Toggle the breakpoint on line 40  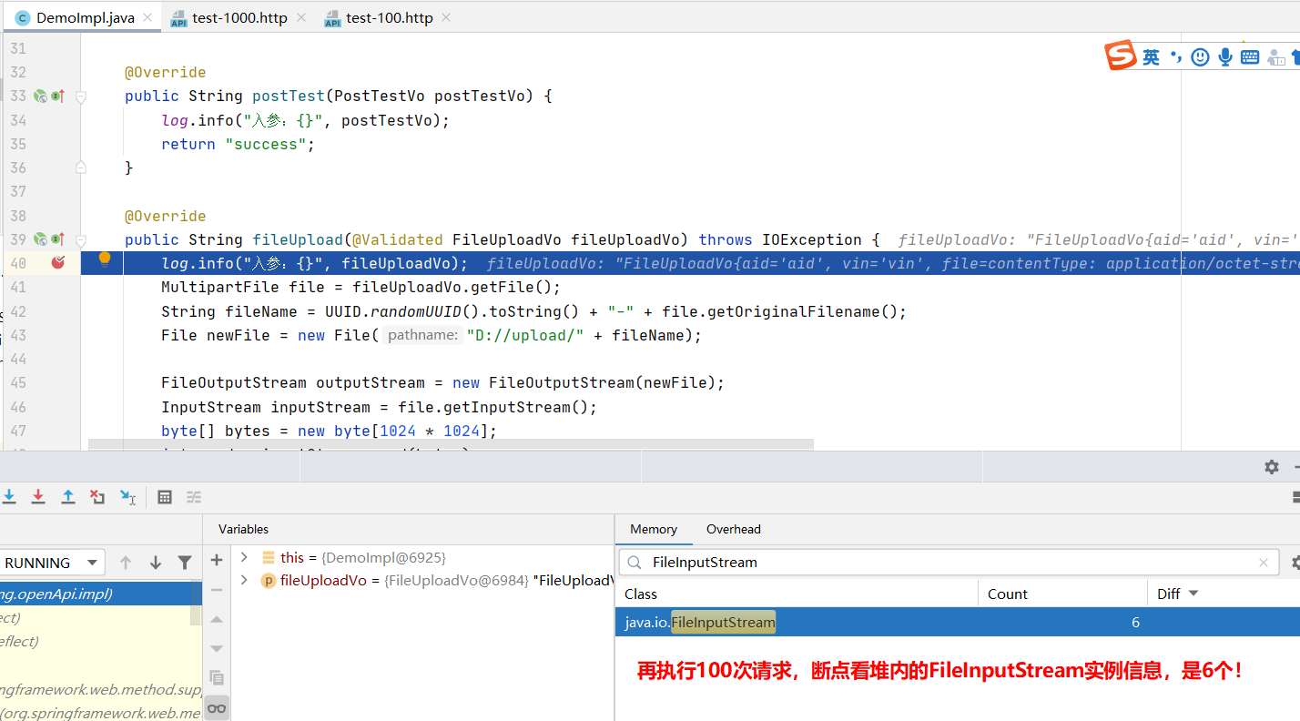pos(58,262)
